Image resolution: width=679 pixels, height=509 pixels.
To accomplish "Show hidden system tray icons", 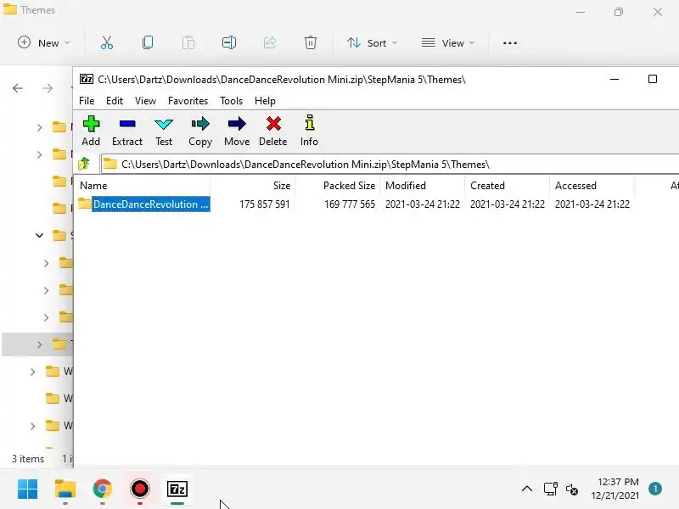I will click(x=527, y=489).
